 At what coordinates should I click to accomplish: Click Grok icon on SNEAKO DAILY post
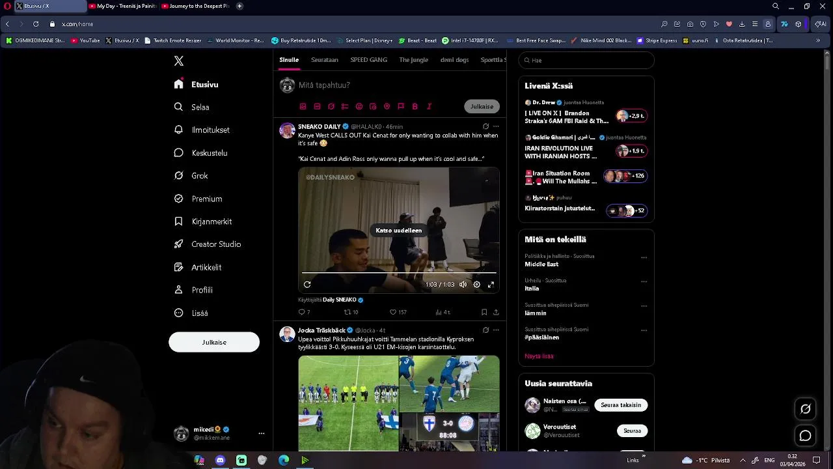coord(485,126)
